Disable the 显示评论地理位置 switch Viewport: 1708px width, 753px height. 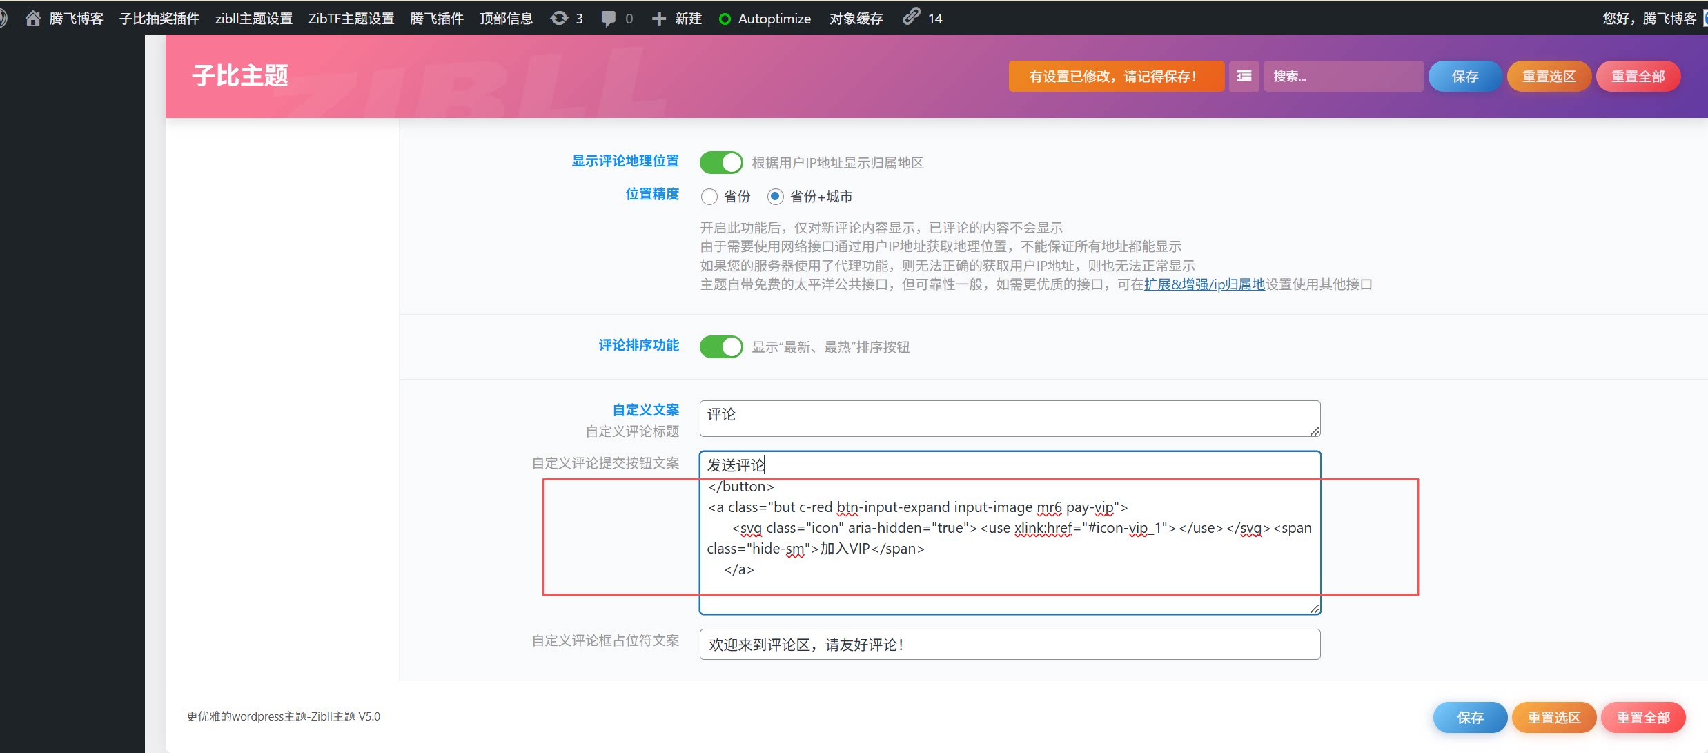point(720,162)
